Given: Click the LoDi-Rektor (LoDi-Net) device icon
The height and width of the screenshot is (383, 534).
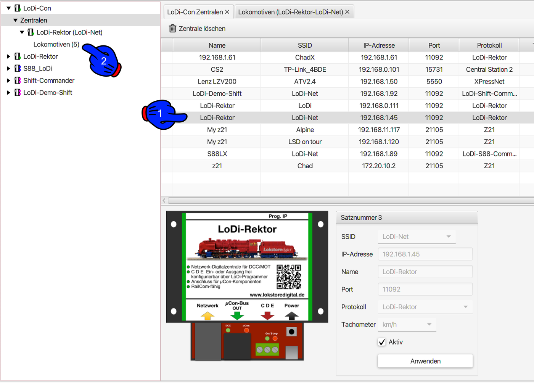Looking at the screenshot, I should pos(31,32).
